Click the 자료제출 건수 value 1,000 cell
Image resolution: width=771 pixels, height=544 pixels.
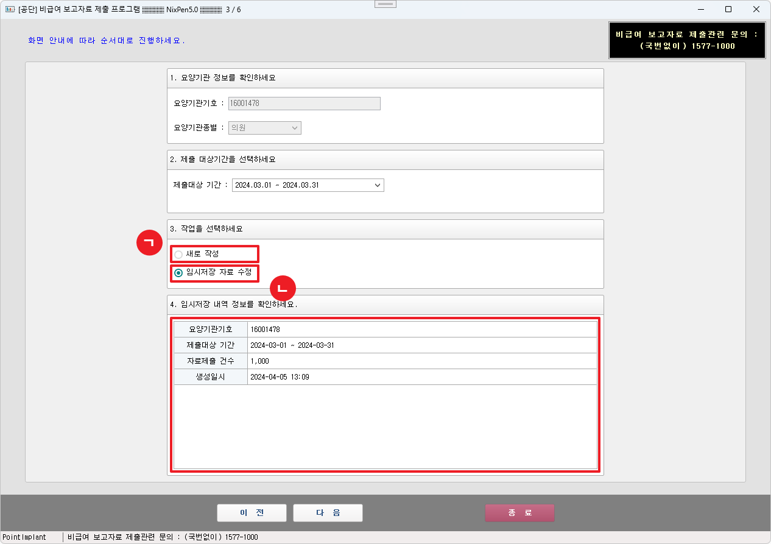[x=421, y=361]
